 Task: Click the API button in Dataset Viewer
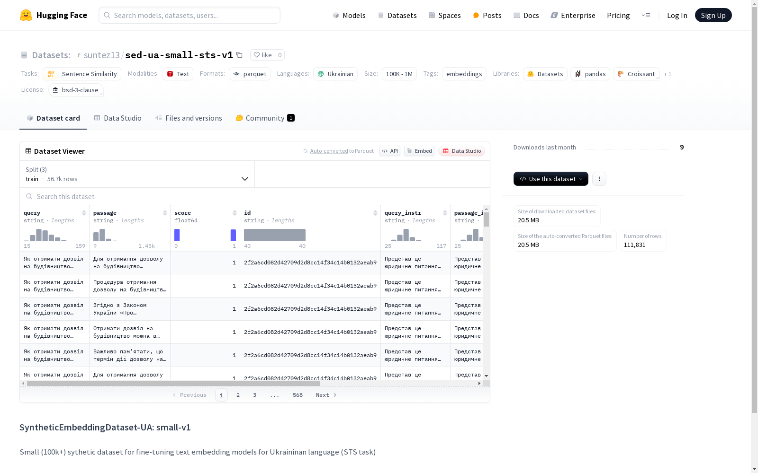coord(390,151)
